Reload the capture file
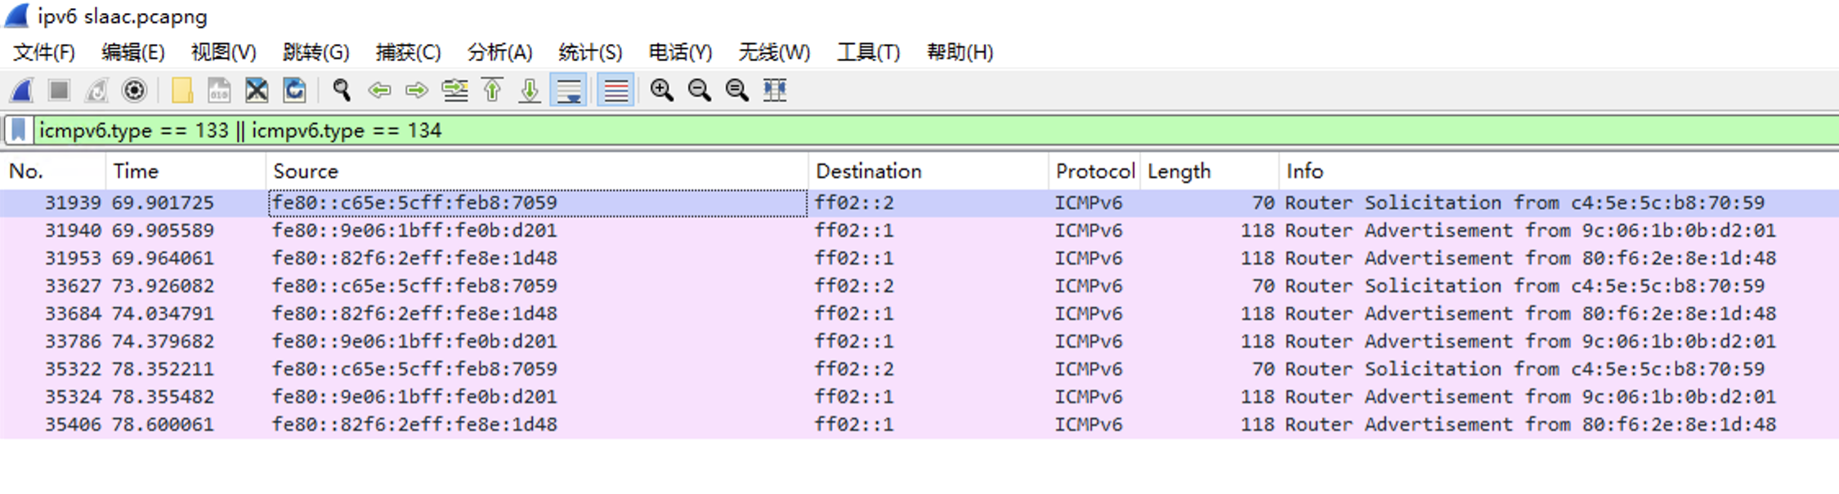Image resolution: width=1839 pixels, height=494 pixels. (295, 90)
